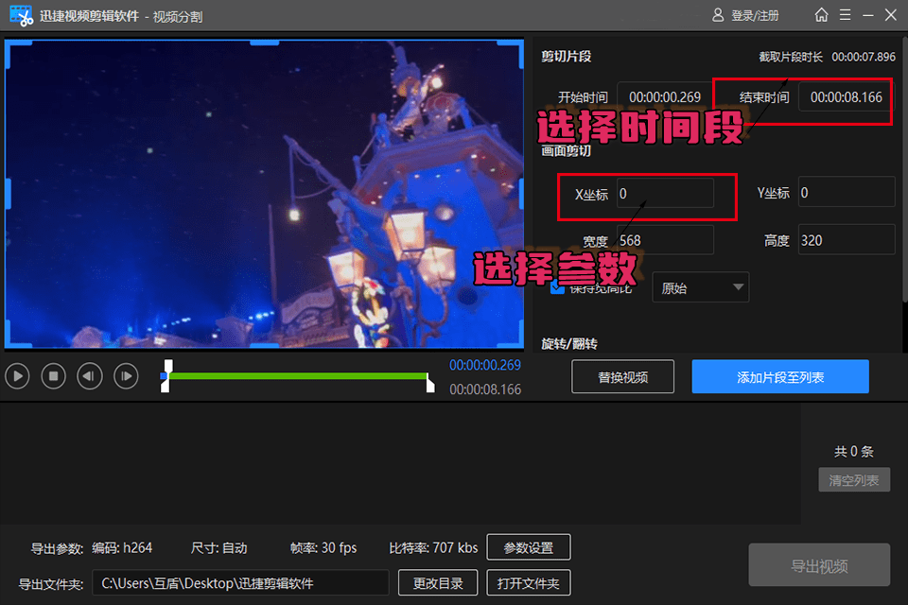This screenshot has width=908, height=605.
Task: Click the current time 00:00:00.269 readout
Action: (484, 365)
